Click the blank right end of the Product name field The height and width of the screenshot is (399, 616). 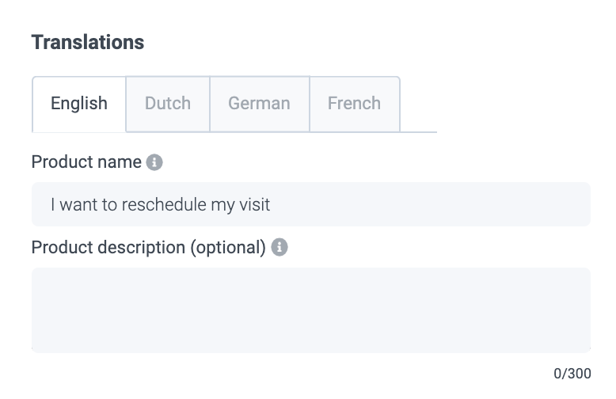(x=554, y=205)
